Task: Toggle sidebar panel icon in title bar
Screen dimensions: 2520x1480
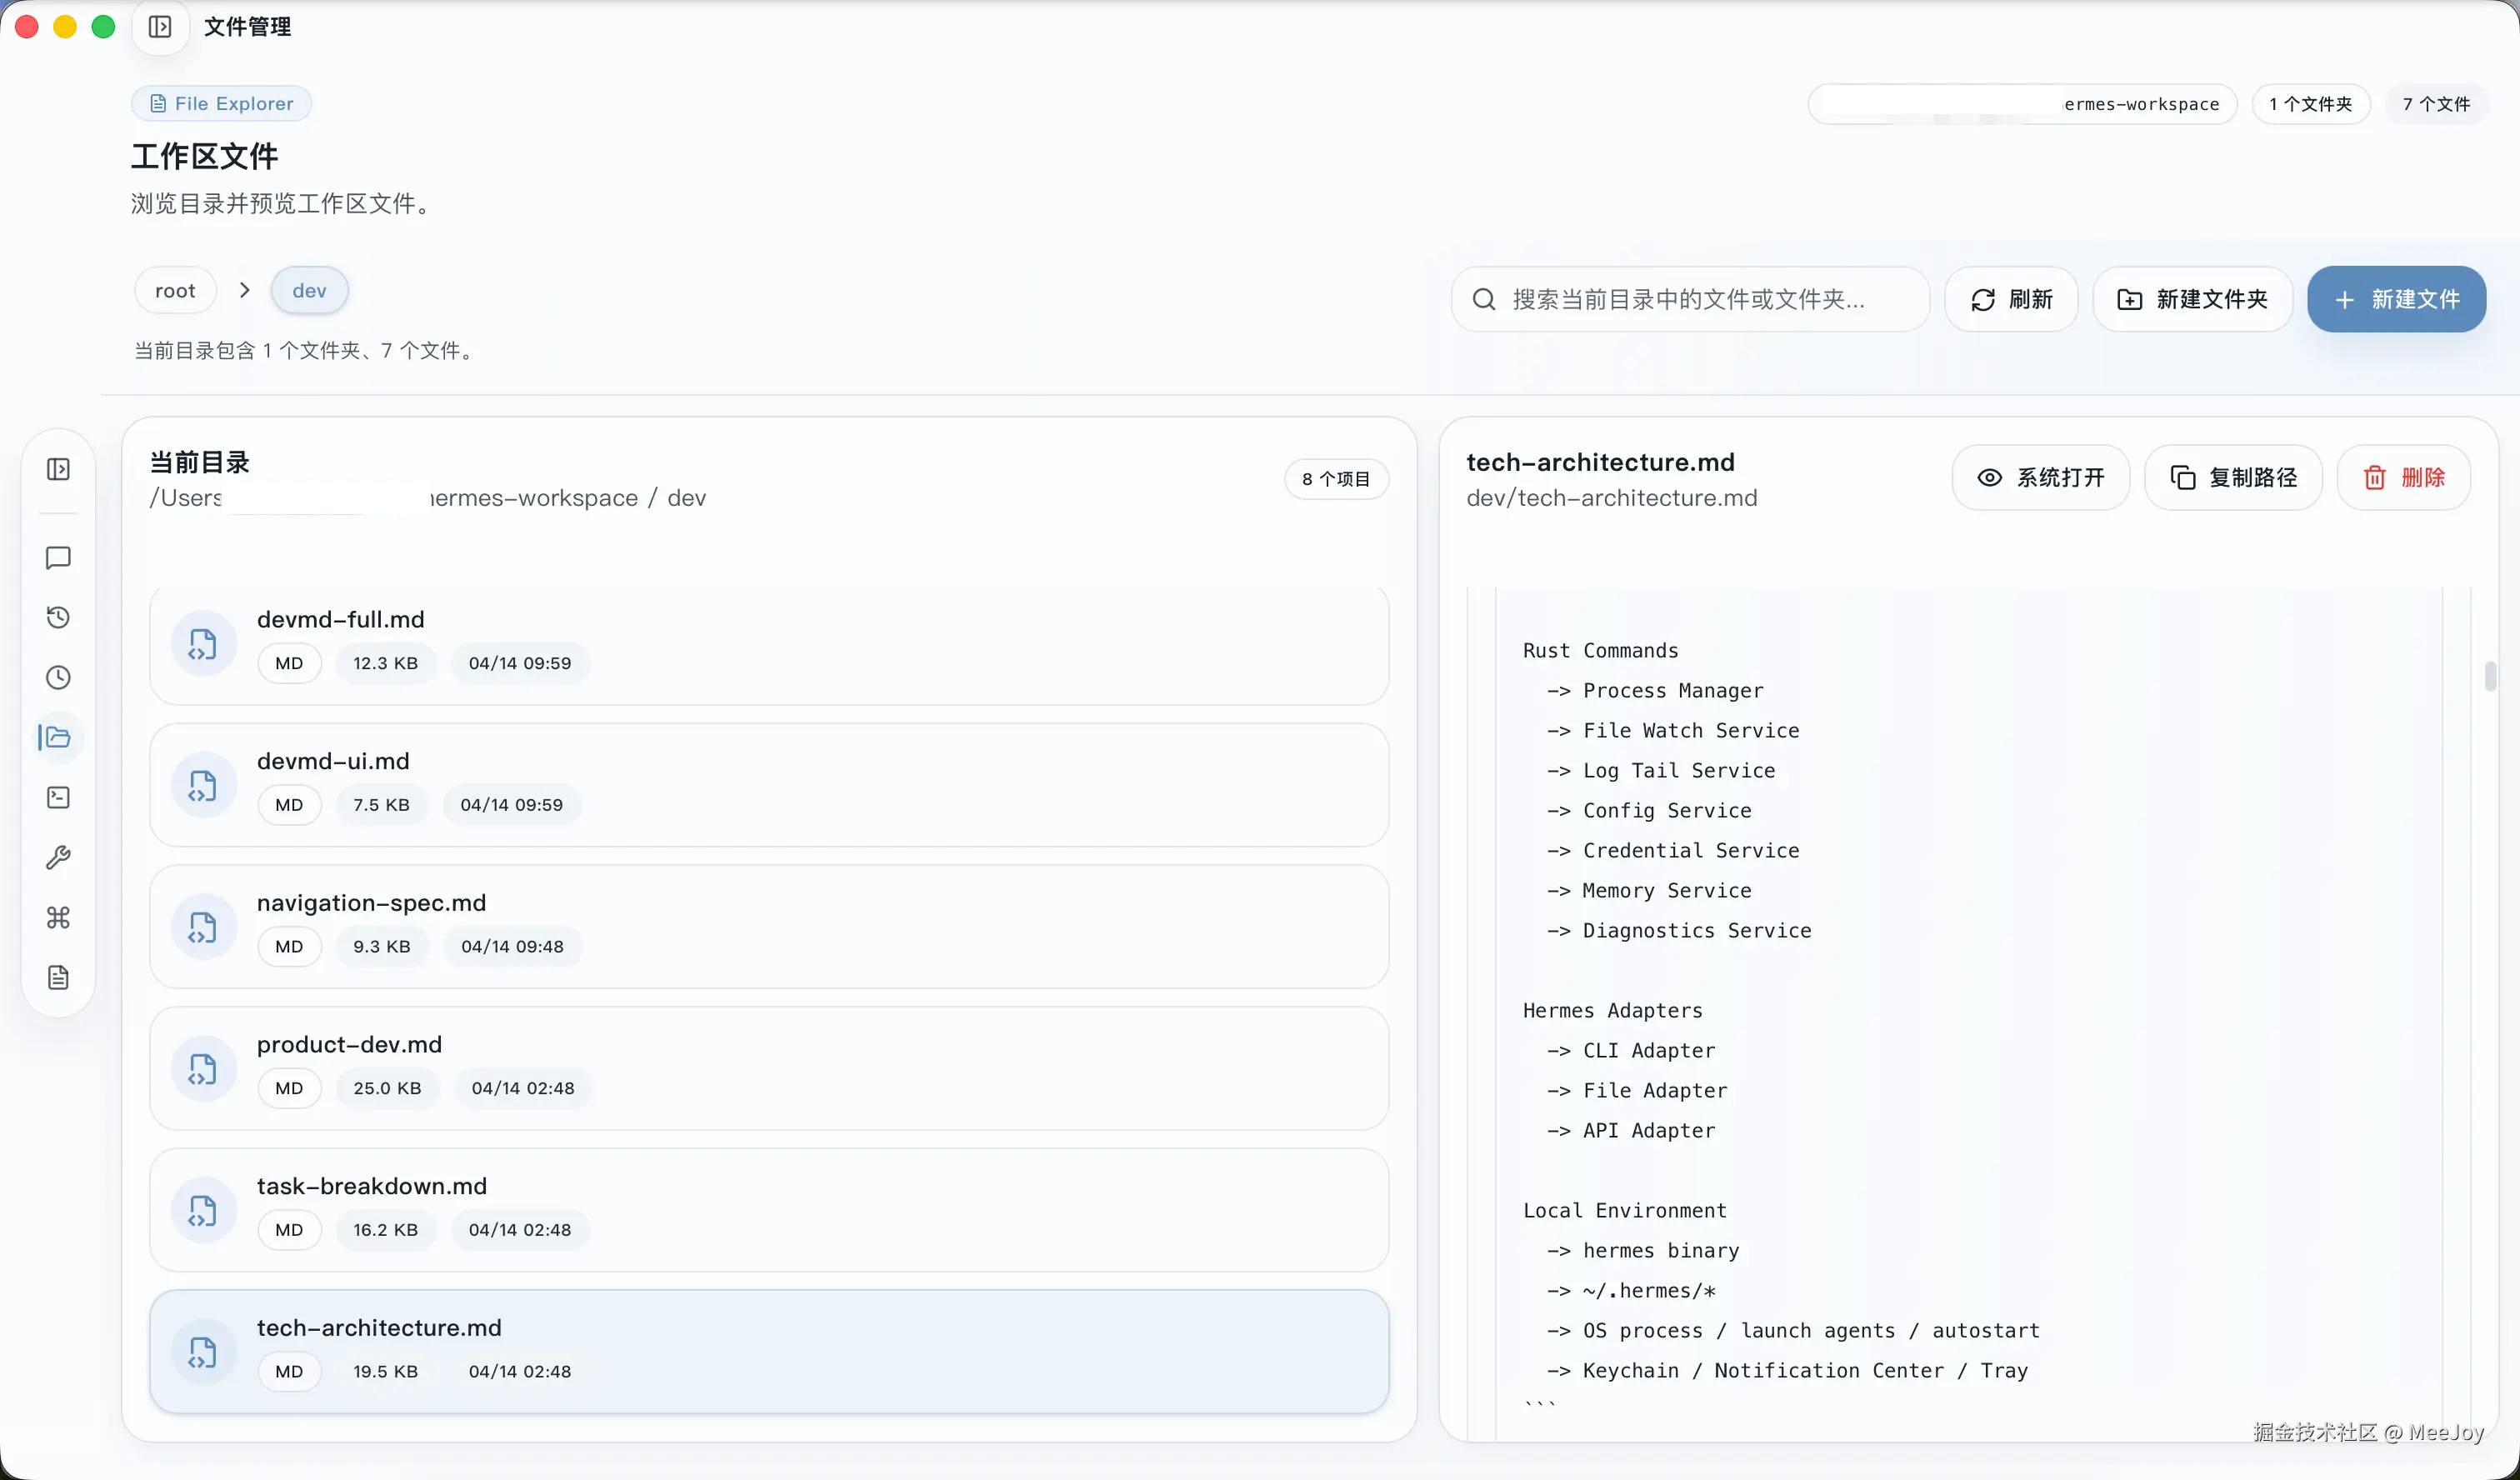Action: (x=160, y=27)
